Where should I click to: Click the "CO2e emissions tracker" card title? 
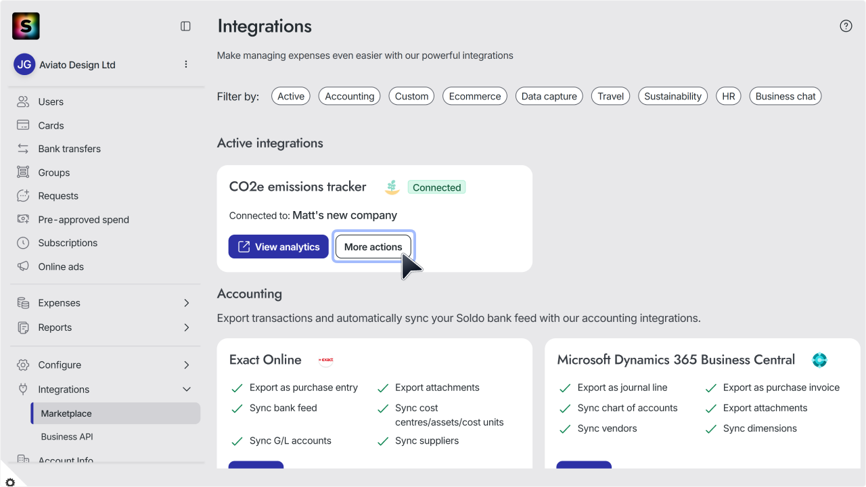(298, 187)
